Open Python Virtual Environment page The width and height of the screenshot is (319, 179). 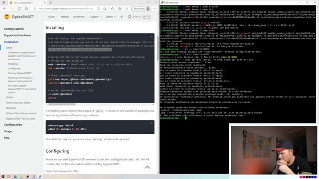[x=21, y=113]
